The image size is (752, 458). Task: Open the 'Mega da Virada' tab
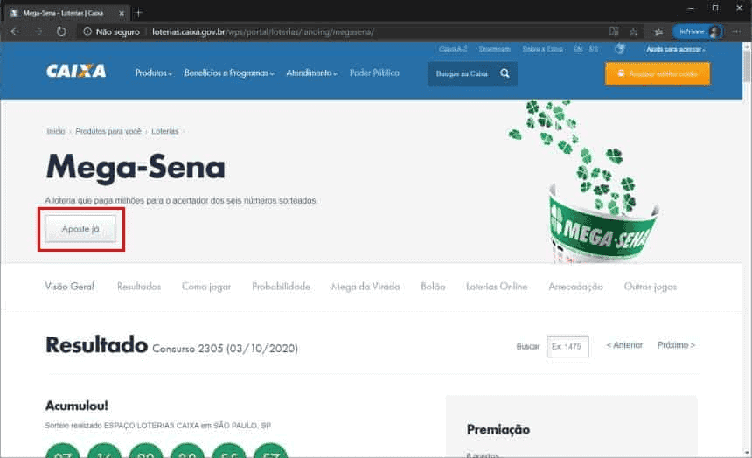366,287
